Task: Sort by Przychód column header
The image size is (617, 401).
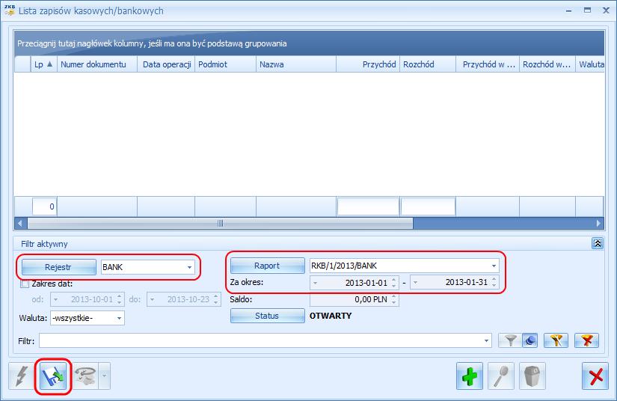Action: pyautogui.click(x=368, y=64)
